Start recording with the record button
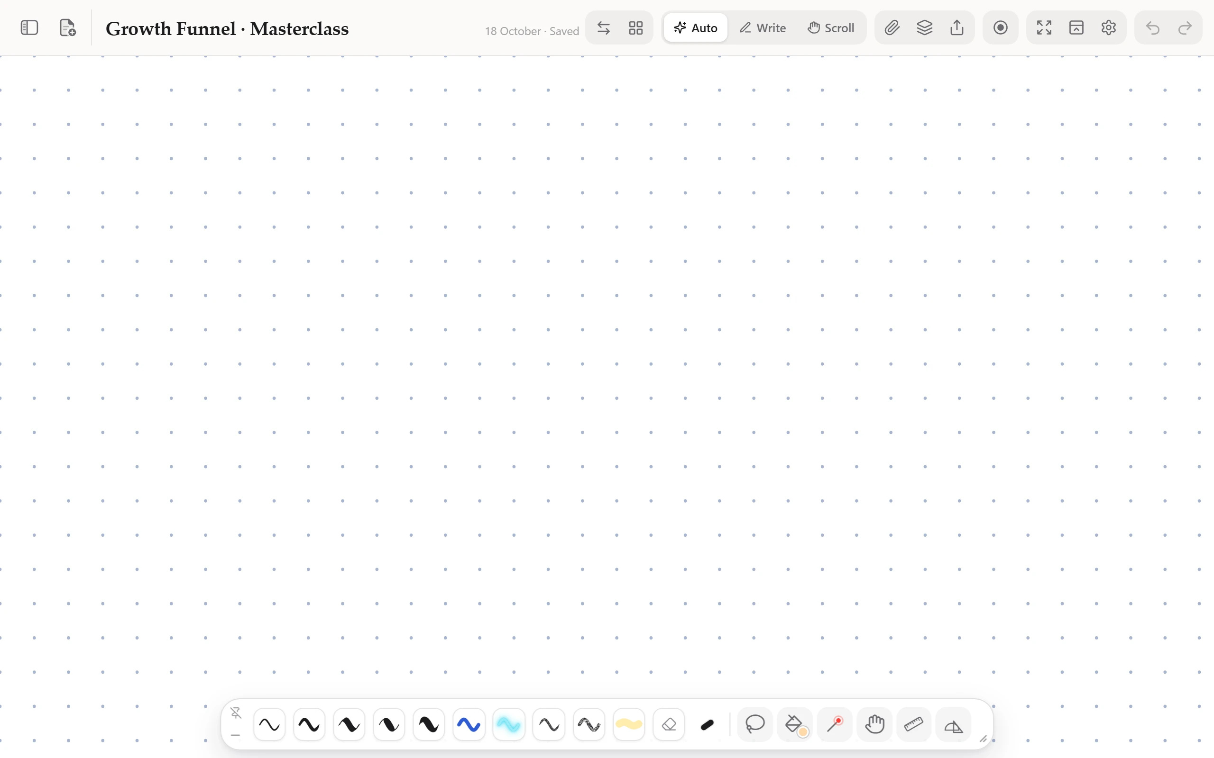1214x758 pixels. tap(1000, 27)
